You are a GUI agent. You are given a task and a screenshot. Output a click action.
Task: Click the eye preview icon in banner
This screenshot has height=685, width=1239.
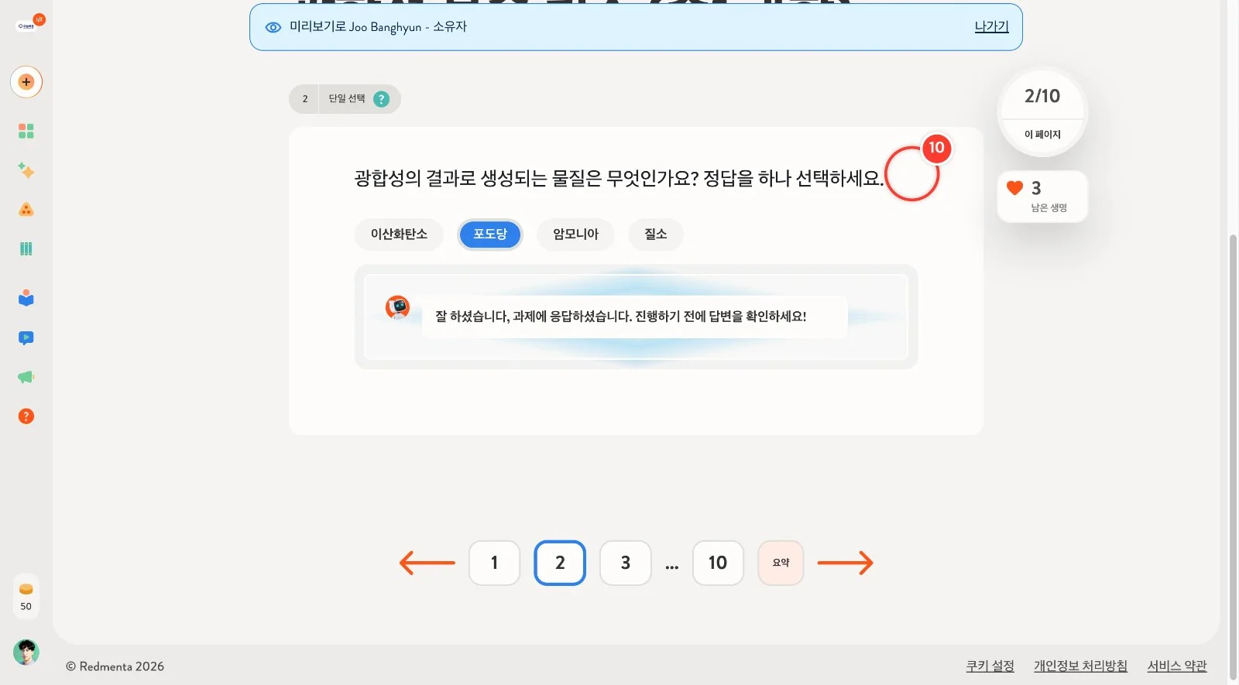[273, 27]
